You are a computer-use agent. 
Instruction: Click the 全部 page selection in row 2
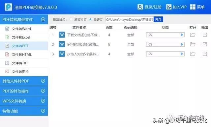131,45
